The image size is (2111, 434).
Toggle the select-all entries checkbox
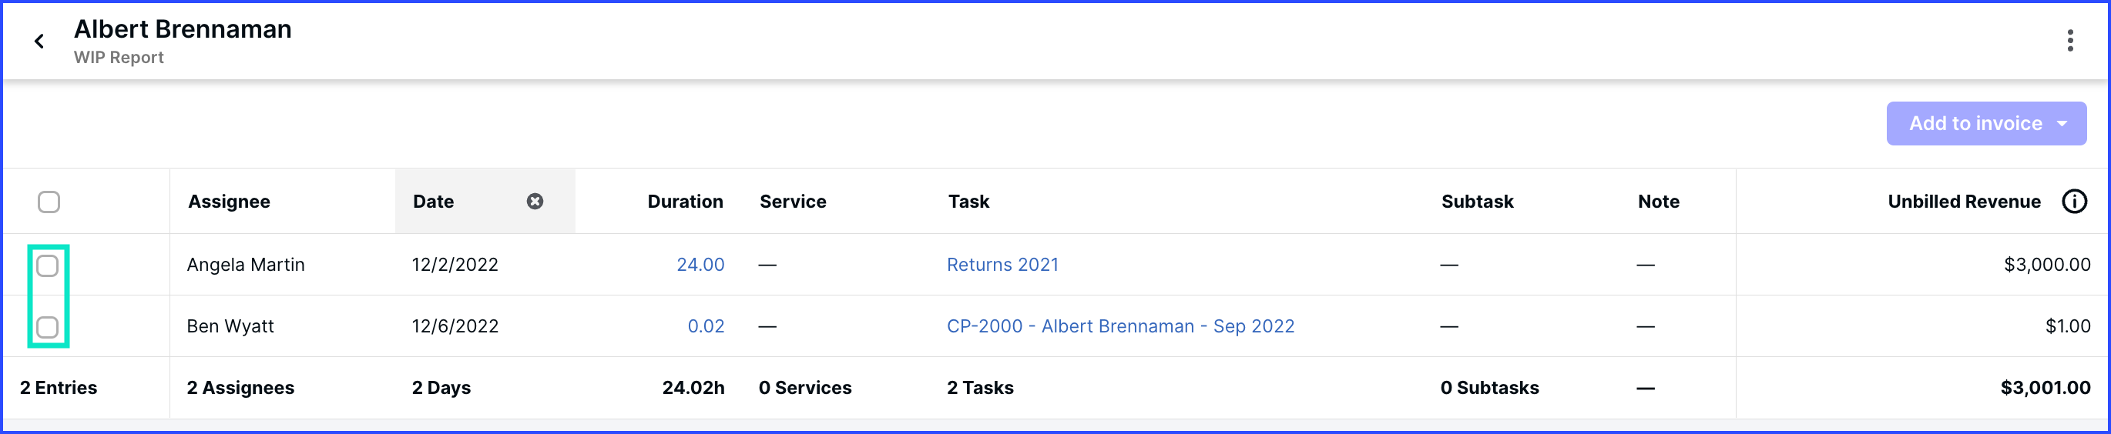49,202
